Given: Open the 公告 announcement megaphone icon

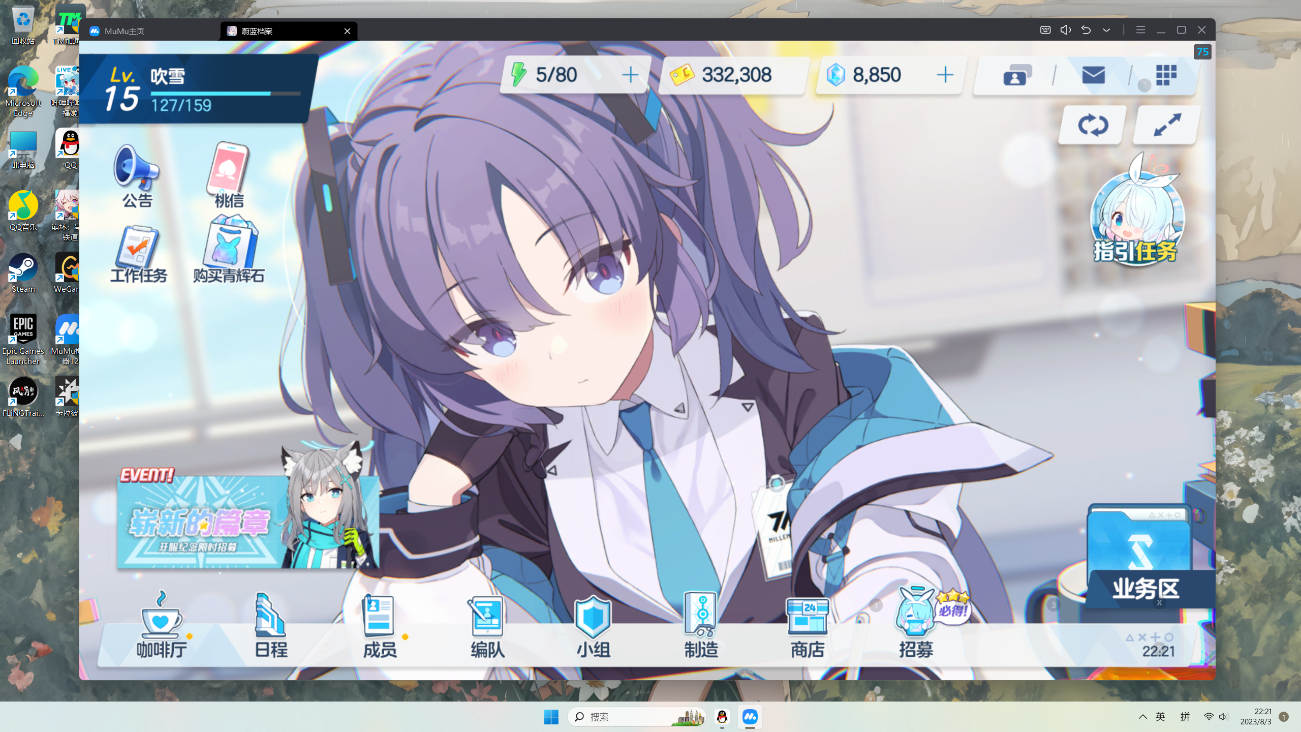Looking at the screenshot, I should pyautogui.click(x=136, y=175).
